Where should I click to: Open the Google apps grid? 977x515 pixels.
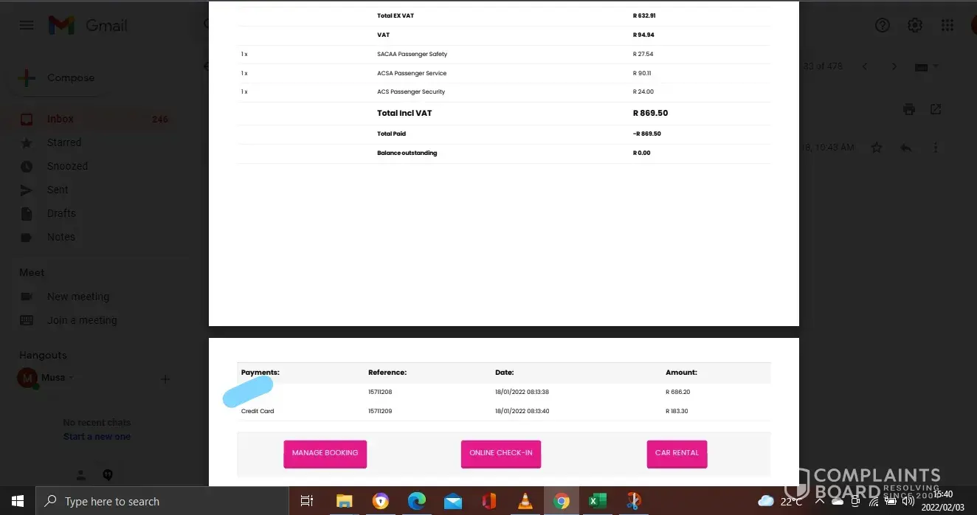click(947, 25)
